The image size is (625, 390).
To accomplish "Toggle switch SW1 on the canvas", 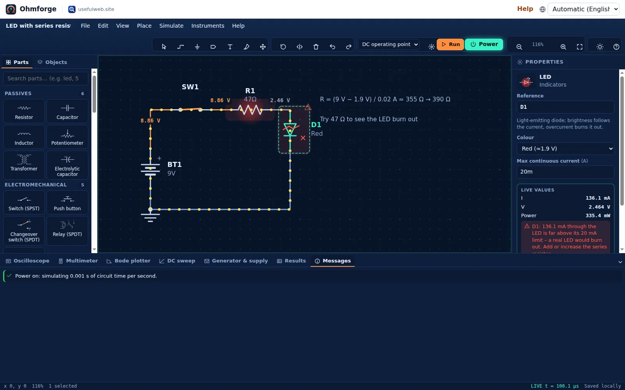I will coord(190,110).
